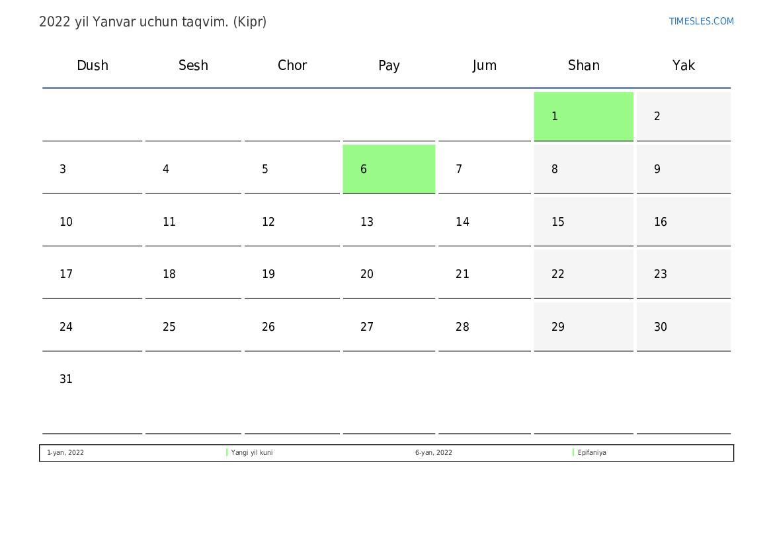The height and width of the screenshot is (546, 773).
Task: Click the Chor weekday column header
Action: [x=292, y=65]
